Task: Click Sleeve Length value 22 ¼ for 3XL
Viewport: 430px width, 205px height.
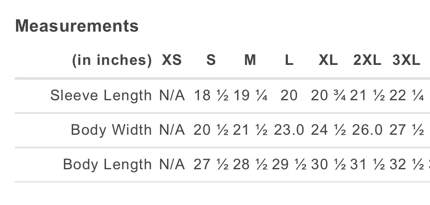Action: pos(406,96)
